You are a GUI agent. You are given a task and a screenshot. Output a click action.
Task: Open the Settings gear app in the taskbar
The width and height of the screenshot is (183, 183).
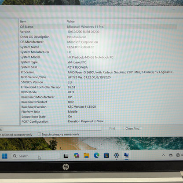pos(117,155)
